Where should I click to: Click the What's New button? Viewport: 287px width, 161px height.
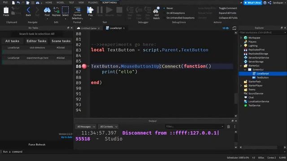click(252, 3)
